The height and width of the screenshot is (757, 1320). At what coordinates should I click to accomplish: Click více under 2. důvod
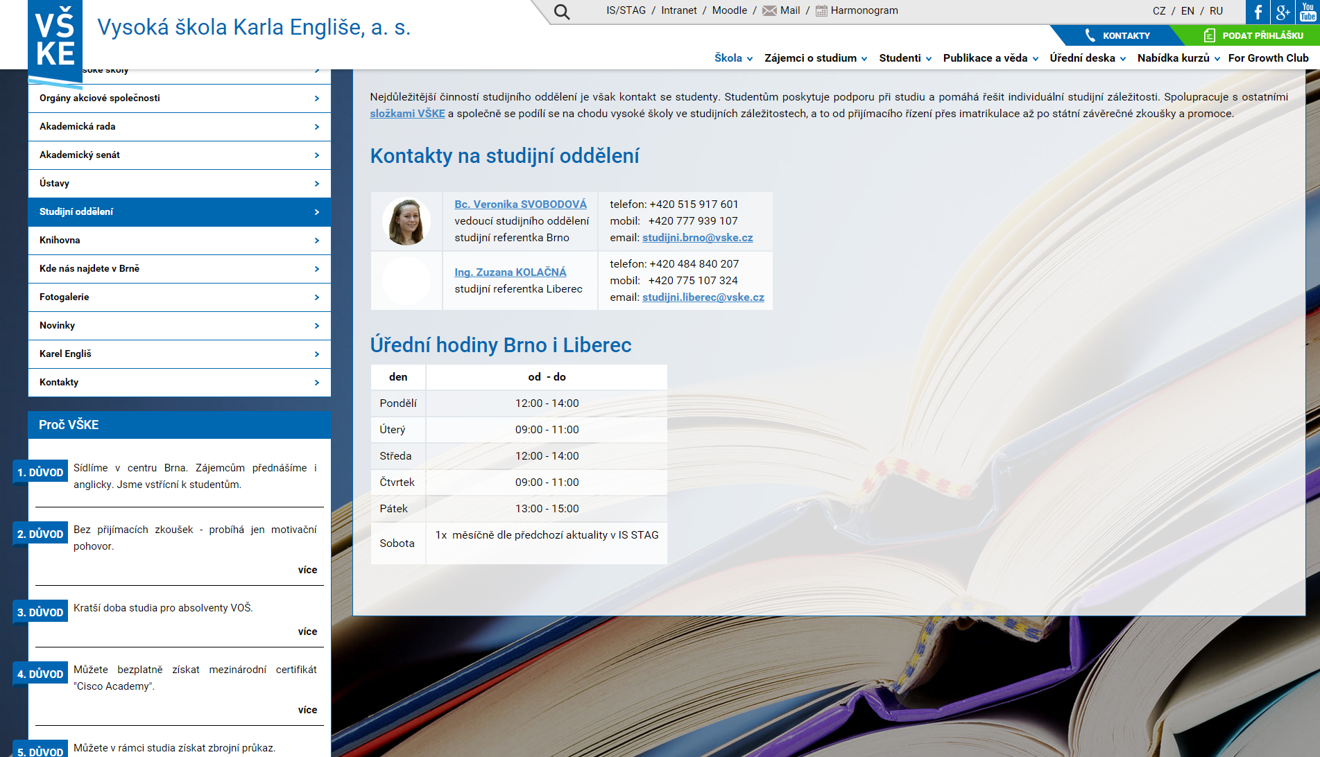[x=307, y=570]
